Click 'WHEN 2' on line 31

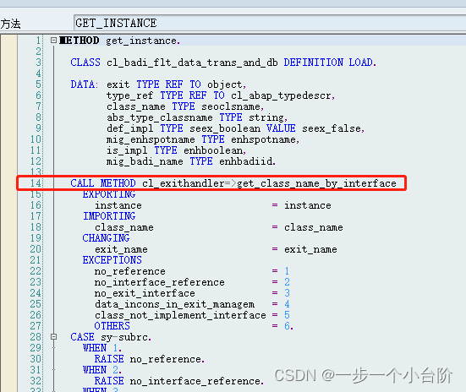click(x=100, y=370)
